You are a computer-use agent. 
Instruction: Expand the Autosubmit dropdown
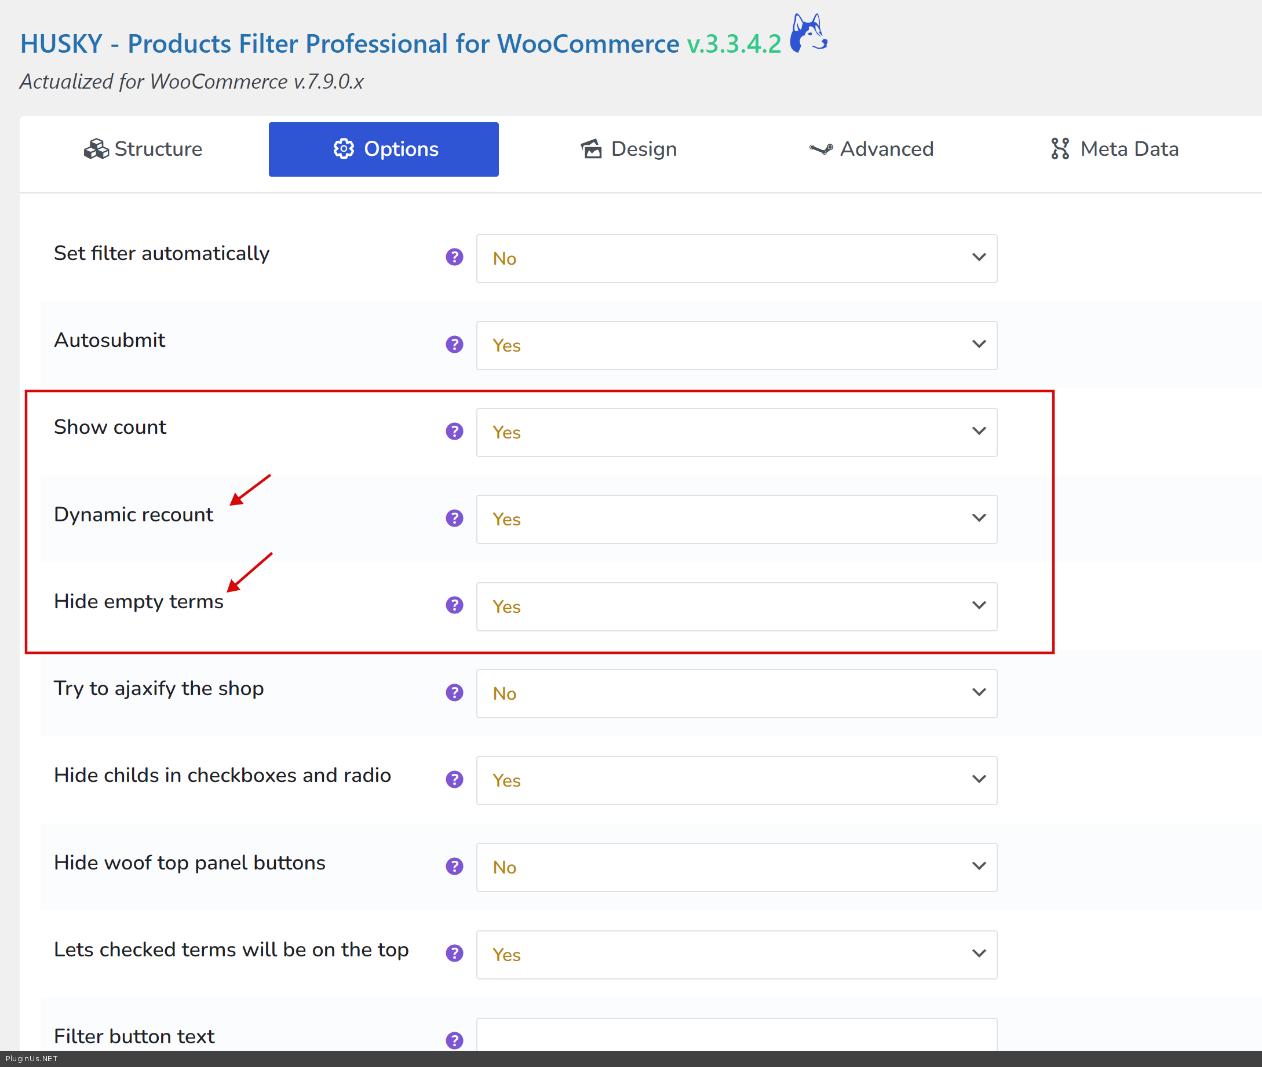pos(736,345)
